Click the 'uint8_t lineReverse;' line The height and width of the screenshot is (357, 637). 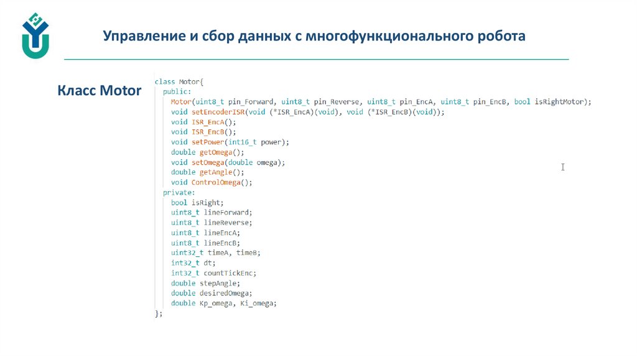(x=212, y=223)
